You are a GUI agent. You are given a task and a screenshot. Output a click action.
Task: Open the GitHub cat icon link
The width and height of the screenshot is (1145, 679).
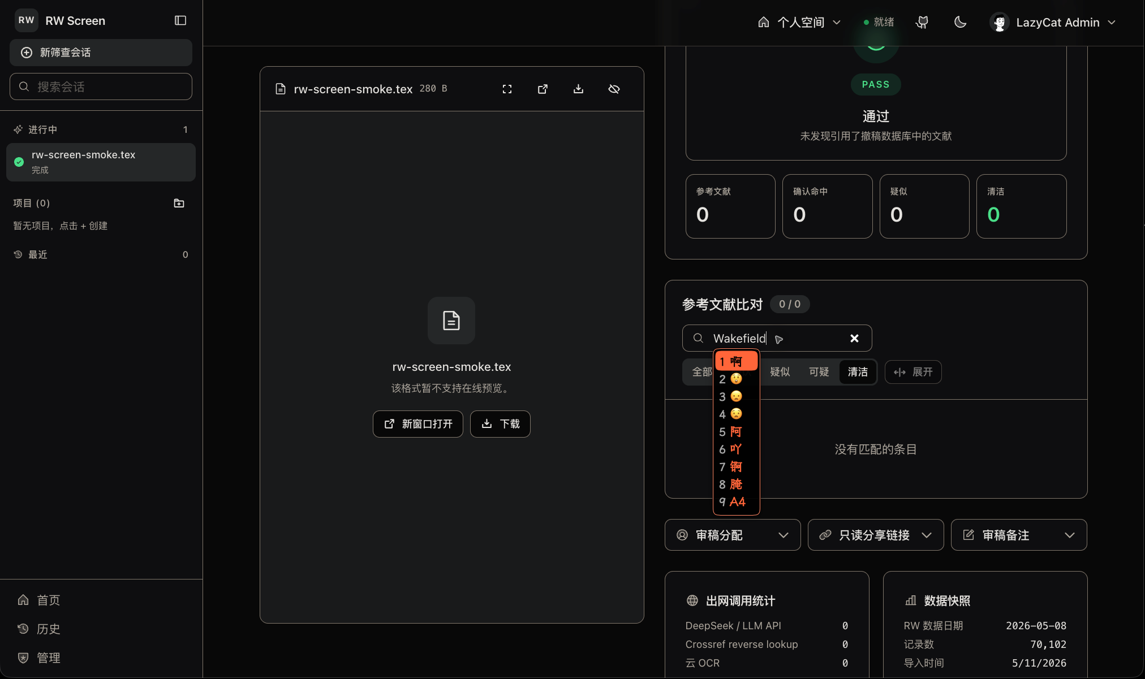click(x=922, y=22)
